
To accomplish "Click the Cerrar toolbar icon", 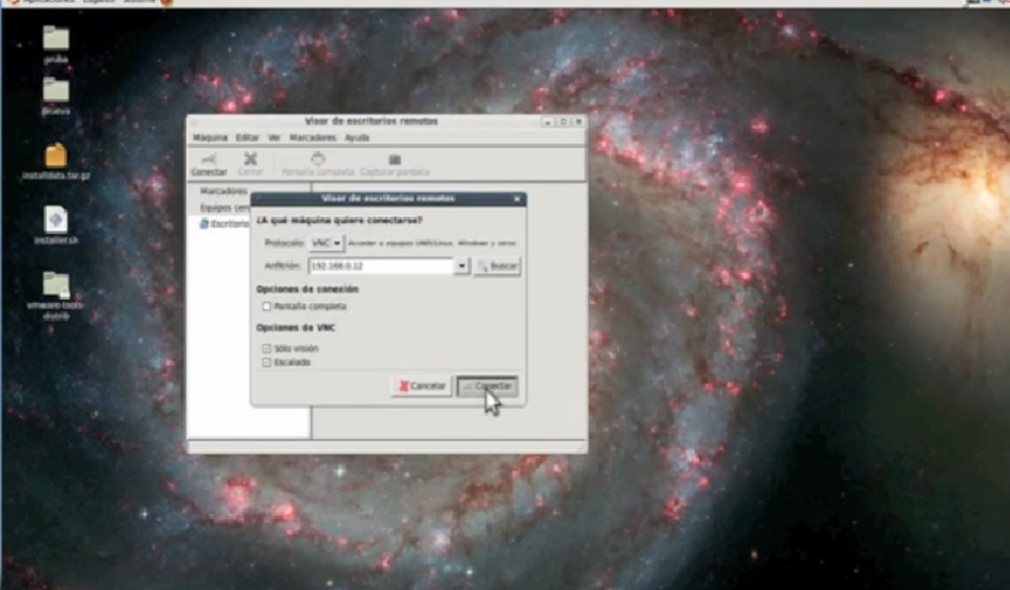I will (x=250, y=164).
